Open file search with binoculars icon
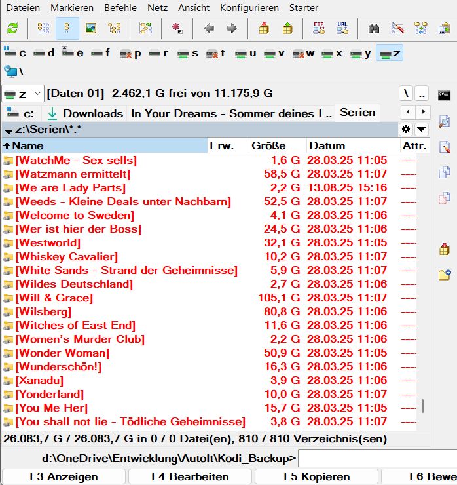This screenshot has height=485, width=457. (x=374, y=29)
